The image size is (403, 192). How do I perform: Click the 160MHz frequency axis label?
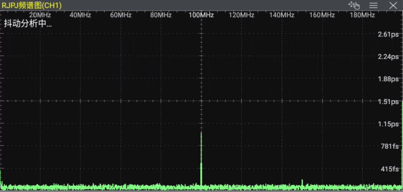click(x=322, y=15)
